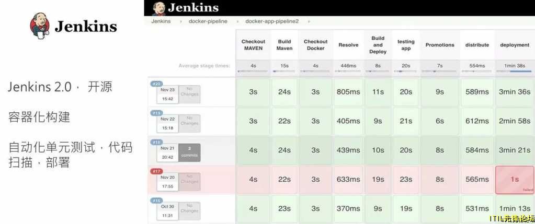Click No Changes box for Nov 20 build
535x224 pixels.
pyautogui.click(x=189, y=182)
